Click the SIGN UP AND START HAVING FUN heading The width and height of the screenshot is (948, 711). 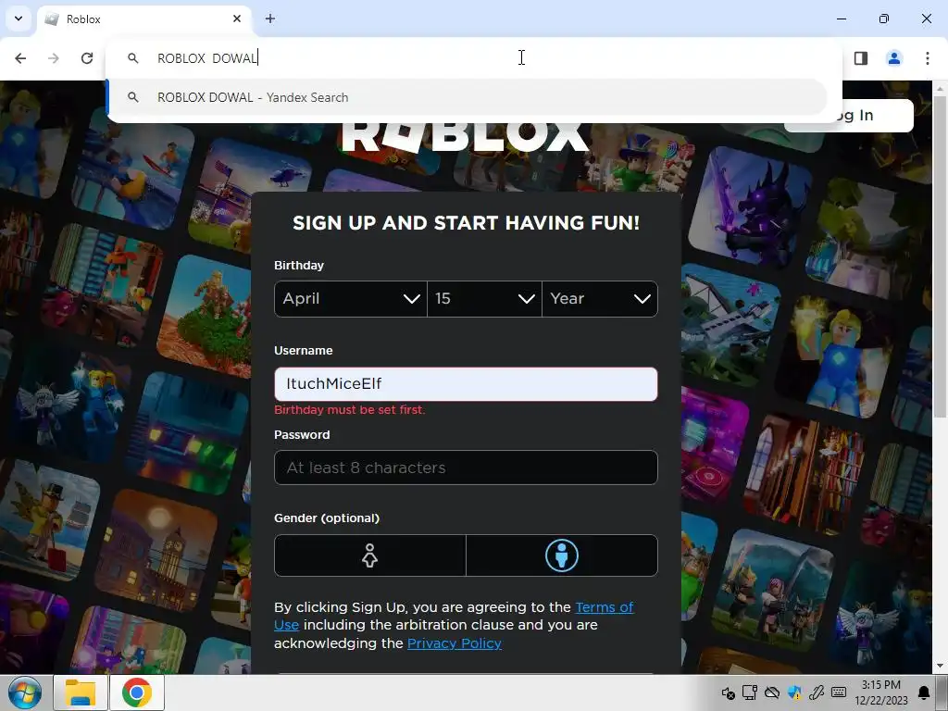(467, 223)
